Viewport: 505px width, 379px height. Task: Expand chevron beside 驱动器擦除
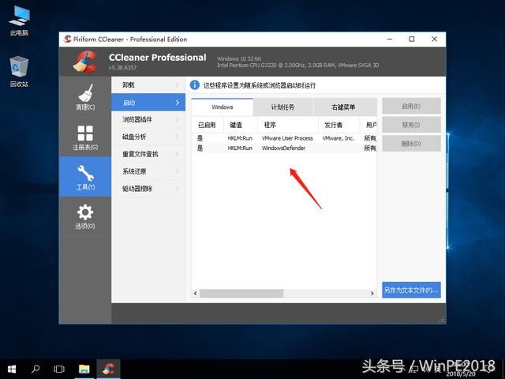[x=177, y=189]
